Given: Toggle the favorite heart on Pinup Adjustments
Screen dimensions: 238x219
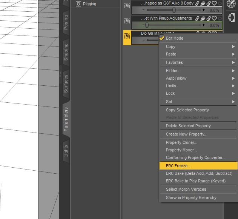Looking at the screenshot, I should pos(214,19).
